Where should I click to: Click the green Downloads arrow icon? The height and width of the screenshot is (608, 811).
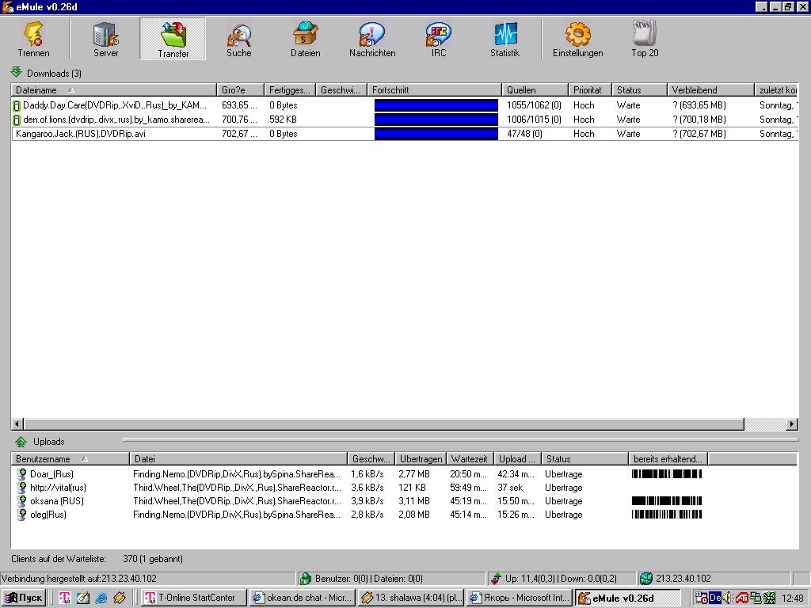(x=17, y=72)
